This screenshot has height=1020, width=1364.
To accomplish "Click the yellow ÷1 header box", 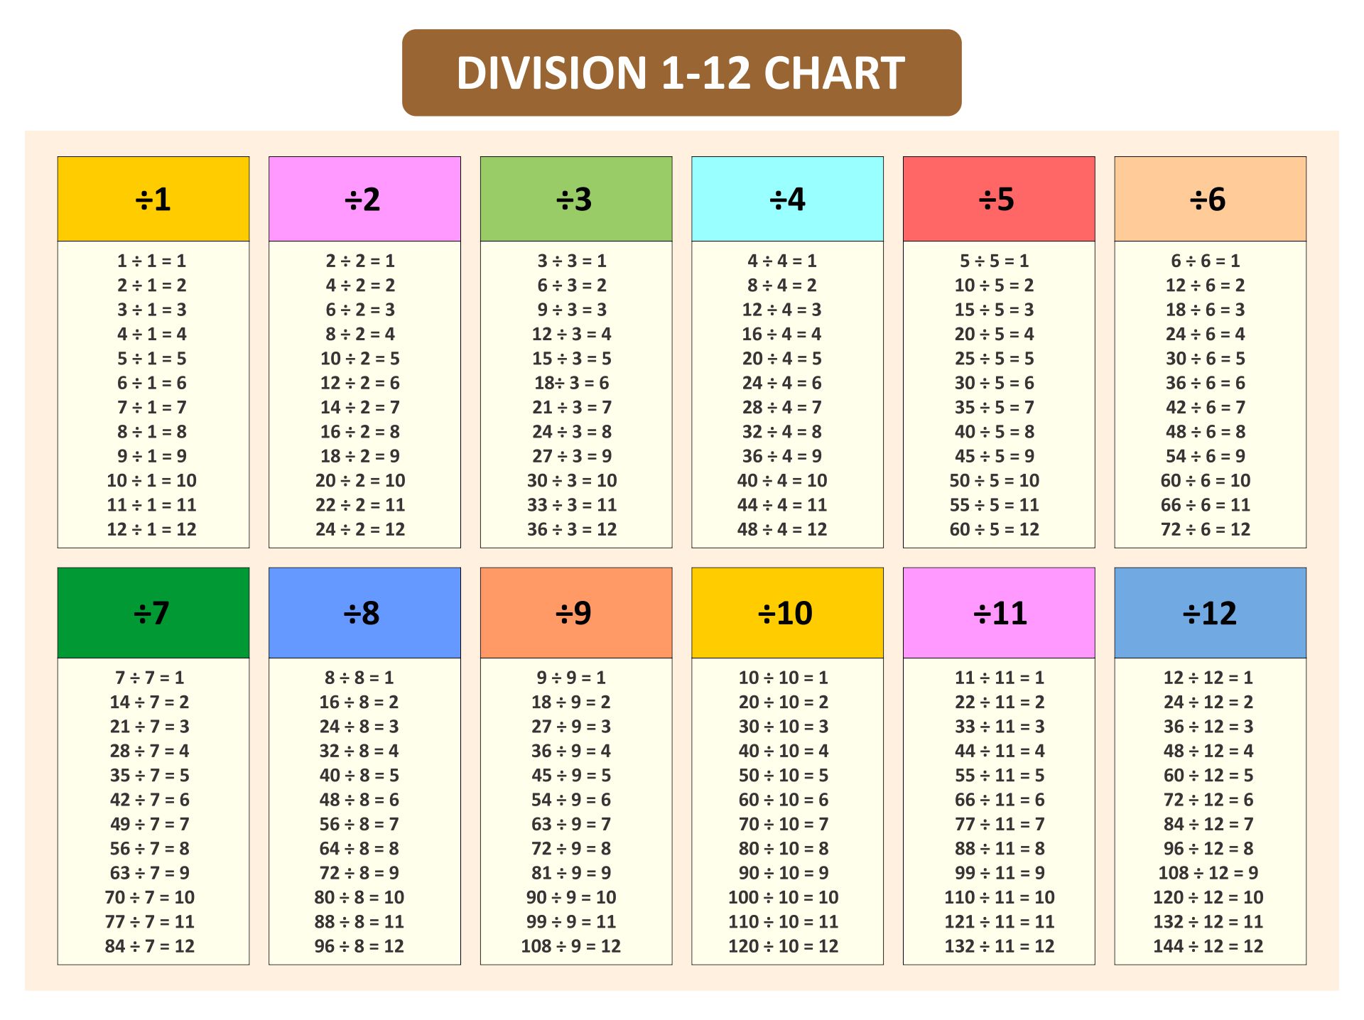I will 153,199.
